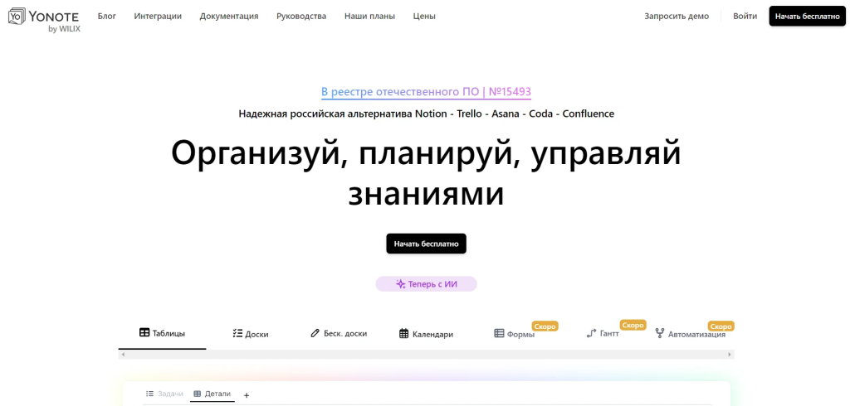Click the Календари calendar icon
This screenshot has height=406, width=850.
click(404, 333)
